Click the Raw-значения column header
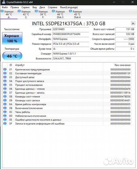The width and height of the screenshot is (137, 169). pyautogui.click(x=117, y=65)
